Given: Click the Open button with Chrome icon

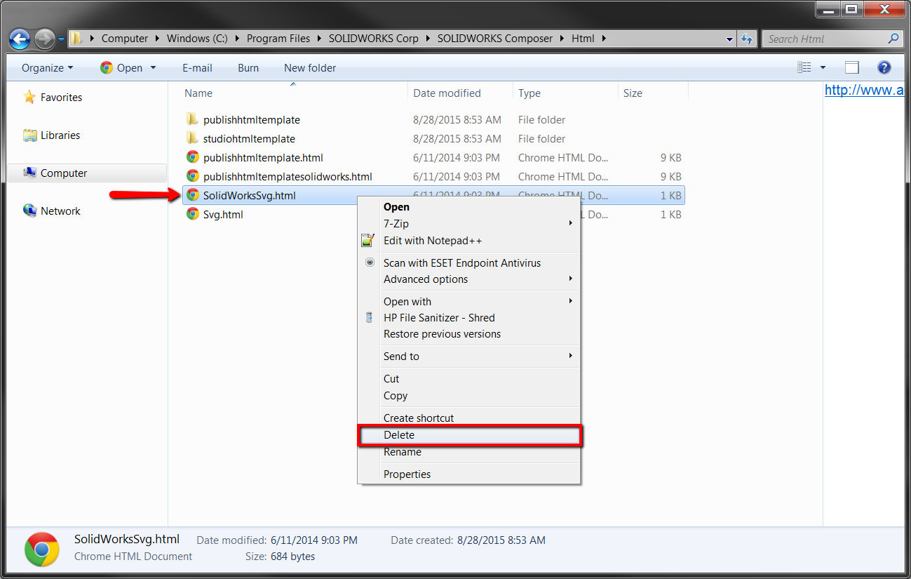Looking at the screenshot, I should pos(121,68).
